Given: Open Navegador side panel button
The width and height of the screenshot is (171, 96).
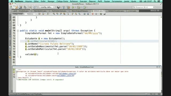Looking at the screenshot, I should point(10,18).
